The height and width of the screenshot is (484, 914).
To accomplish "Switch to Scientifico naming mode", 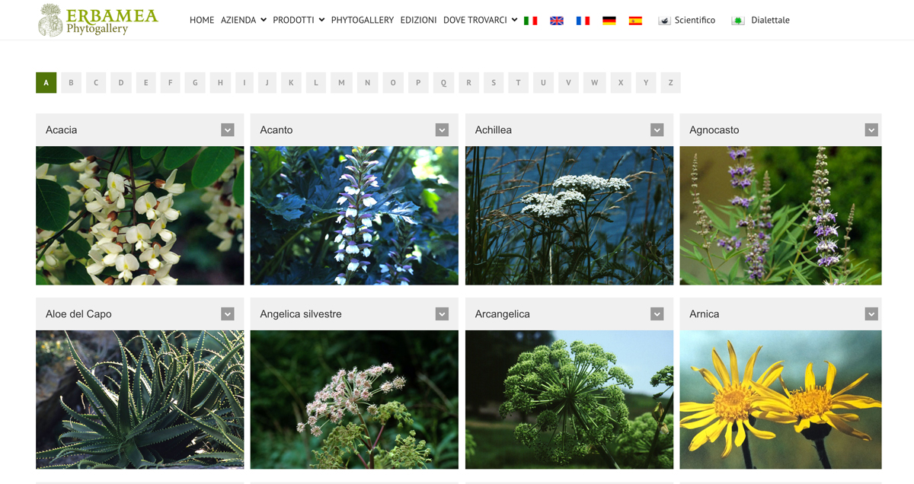I will coord(686,21).
